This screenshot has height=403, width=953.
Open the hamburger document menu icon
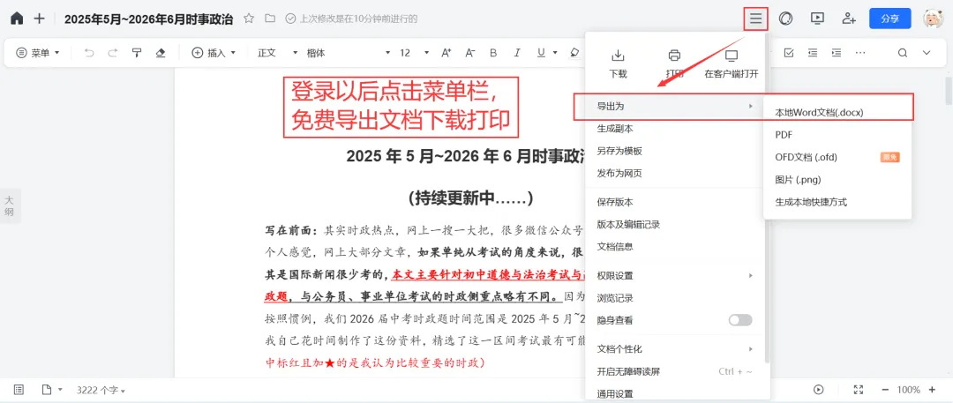[x=755, y=19]
